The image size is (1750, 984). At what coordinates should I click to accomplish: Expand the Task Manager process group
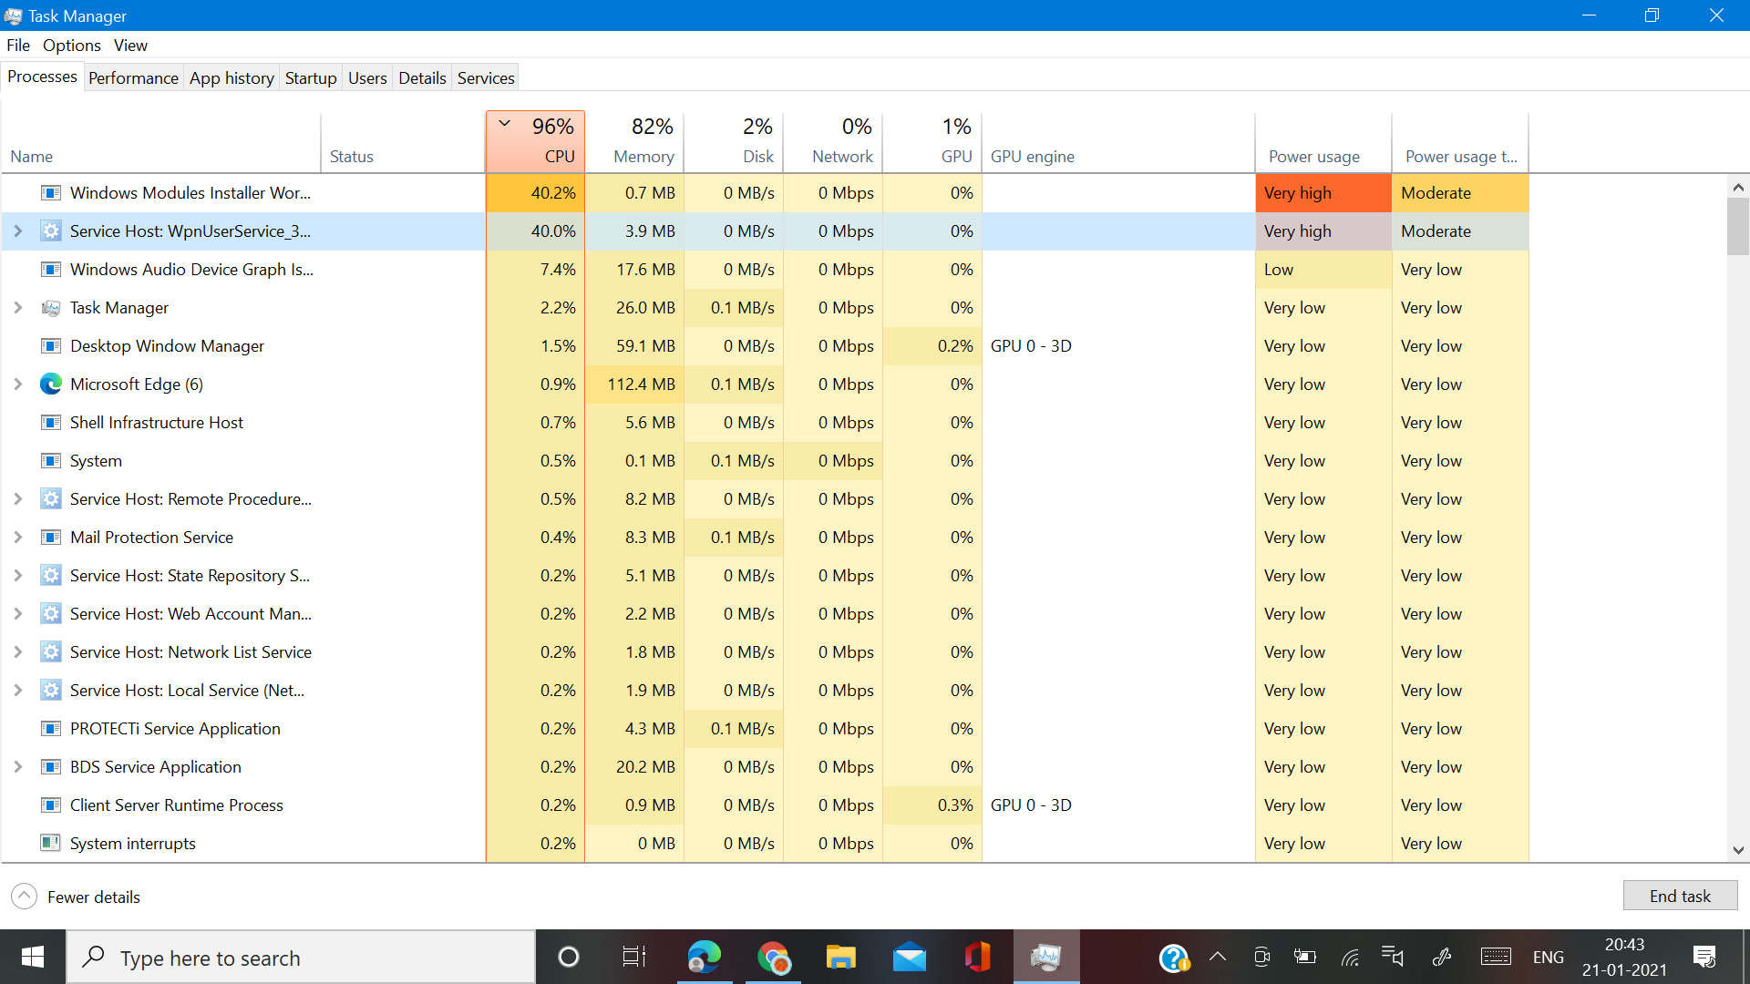click(x=17, y=308)
